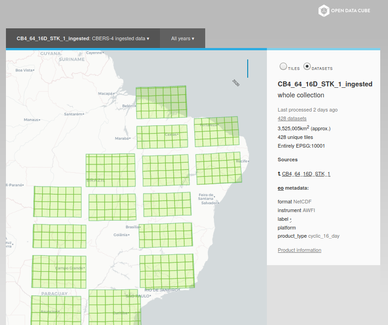Click the dataset grid beside the BRAZIL label
This screenshot has width=388, height=325.
[111, 170]
